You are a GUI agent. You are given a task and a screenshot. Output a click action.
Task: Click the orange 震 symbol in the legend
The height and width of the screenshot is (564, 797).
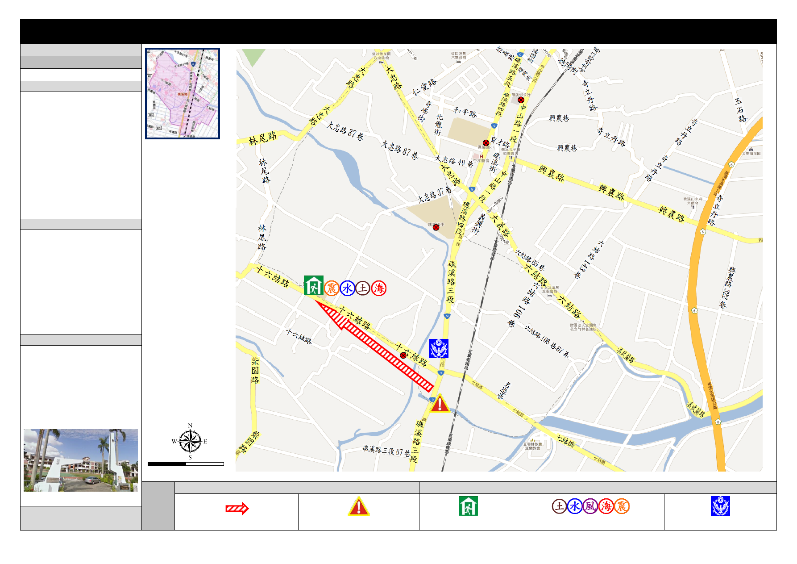click(622, 506)
